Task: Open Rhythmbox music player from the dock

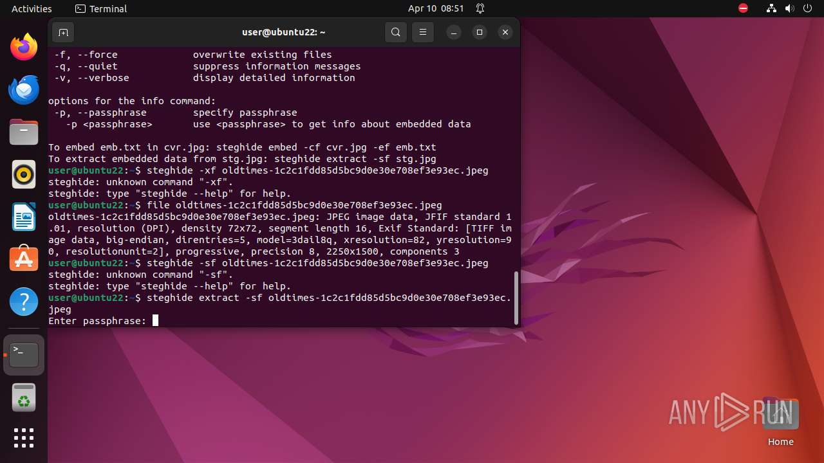Action: [x=24, y=174]
